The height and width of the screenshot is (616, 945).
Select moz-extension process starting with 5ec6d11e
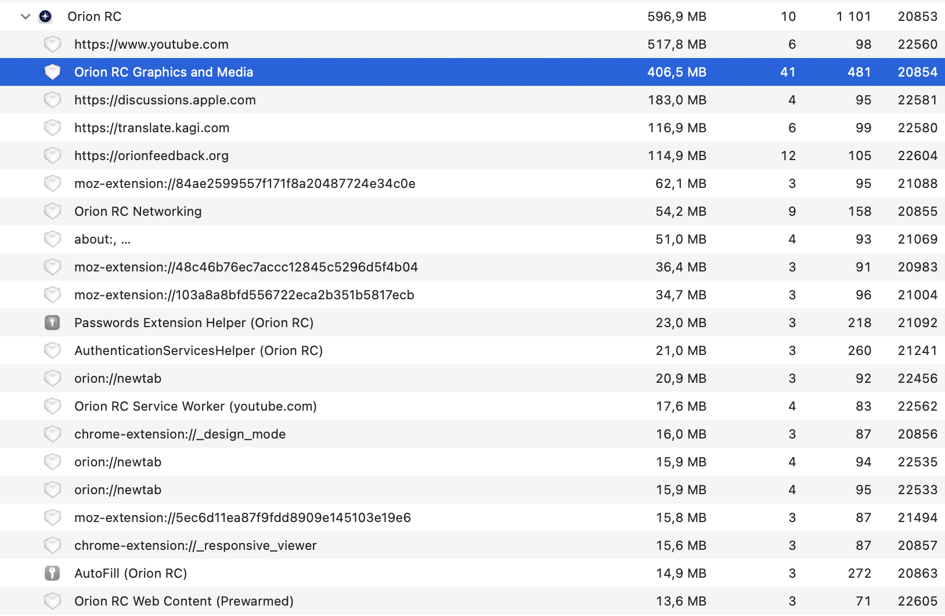point(242,517)
